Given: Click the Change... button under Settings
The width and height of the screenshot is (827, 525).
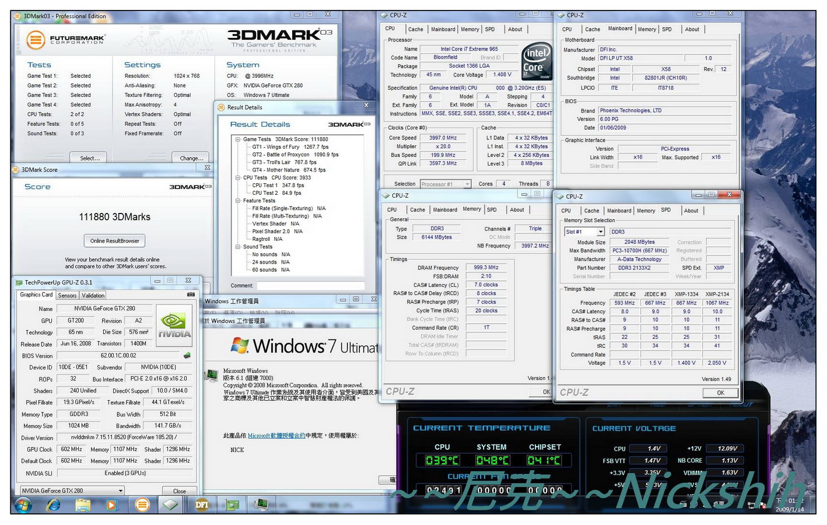Looking at the screenshot, I should [192, 158].
